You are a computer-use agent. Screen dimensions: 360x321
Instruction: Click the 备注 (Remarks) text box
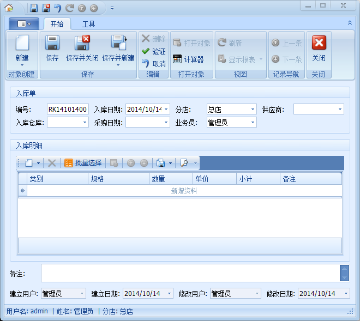click(x=189, y=273)
